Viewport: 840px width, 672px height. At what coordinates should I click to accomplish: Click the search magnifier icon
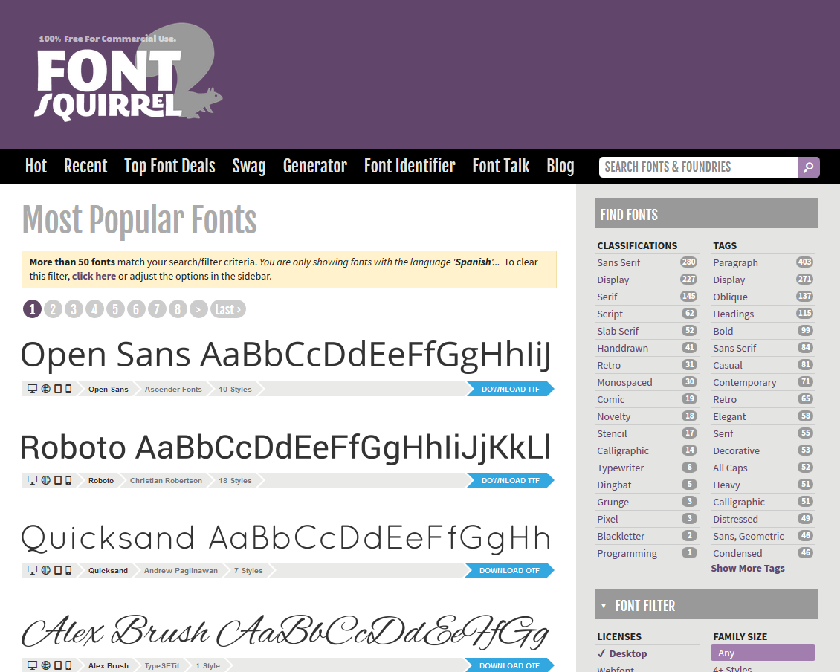click(x=809, y=167)
